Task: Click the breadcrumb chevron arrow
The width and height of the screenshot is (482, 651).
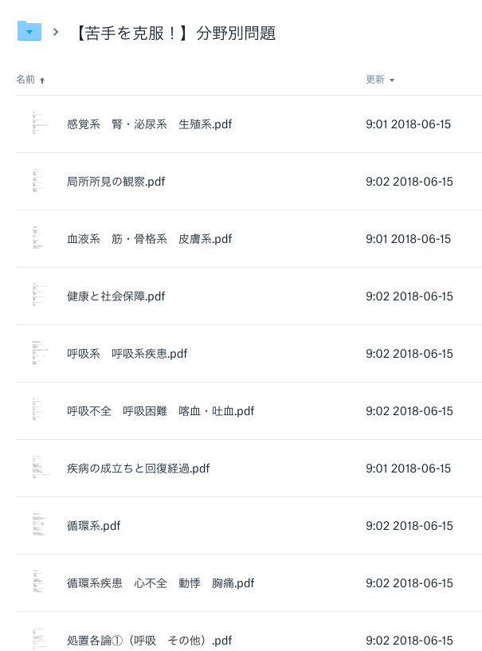Action: [56, 32]
